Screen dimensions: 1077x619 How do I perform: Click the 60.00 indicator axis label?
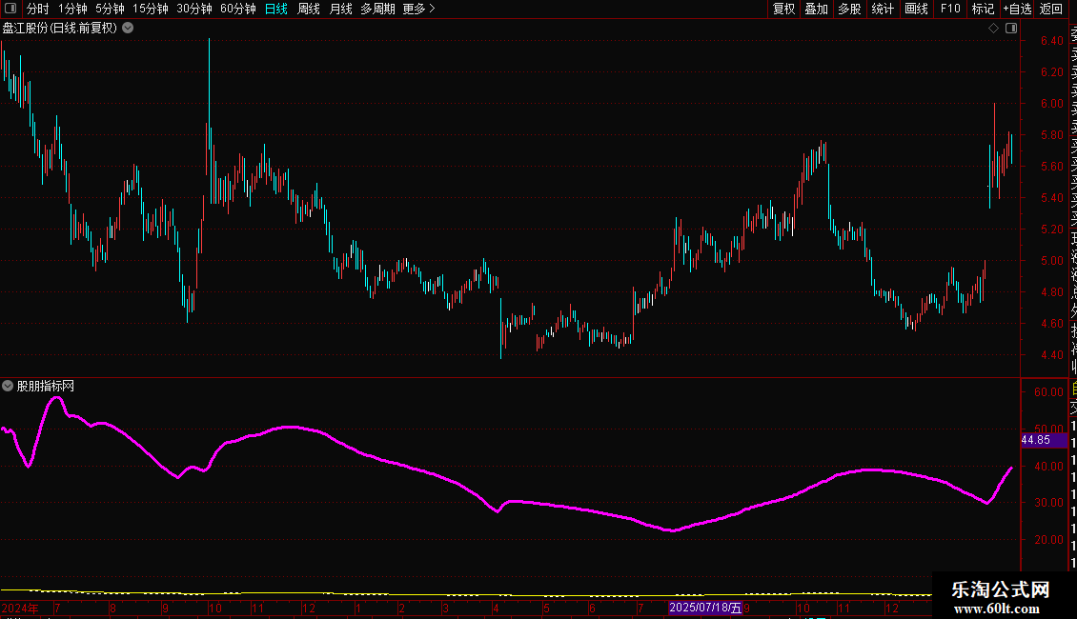(x=1048, y=391)
